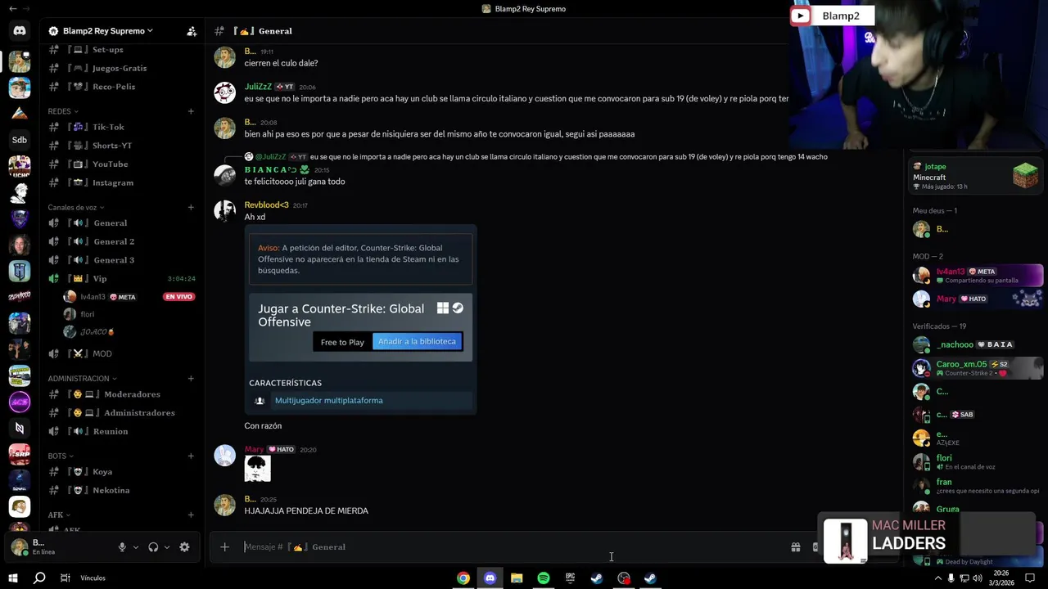1048x589 pixels.
Task: Add a channel to Canales de voz
Action: pyautogui.click(x=191, y=208)
